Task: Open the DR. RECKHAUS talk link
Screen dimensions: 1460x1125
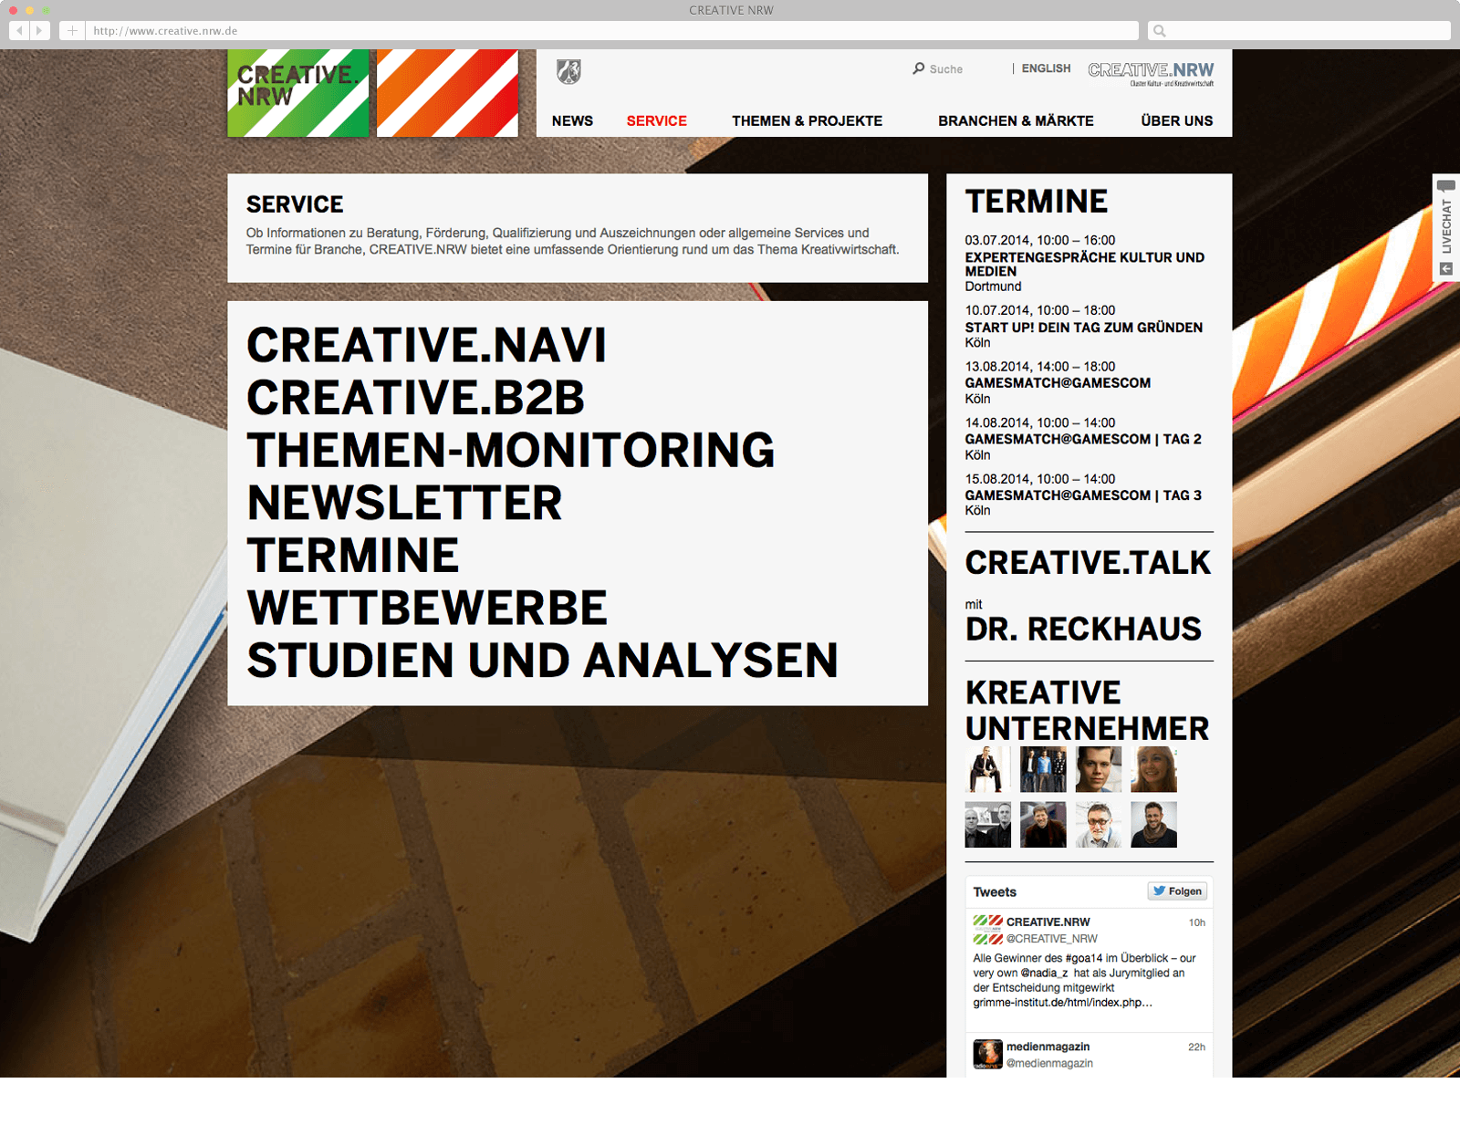Action: 1083,630
